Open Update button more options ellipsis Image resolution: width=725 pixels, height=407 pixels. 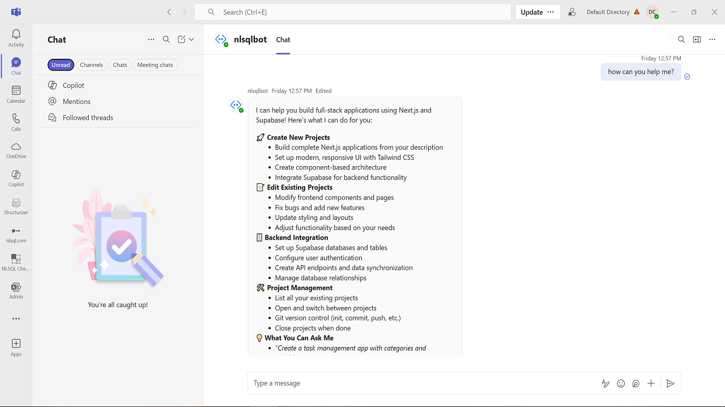551,12
